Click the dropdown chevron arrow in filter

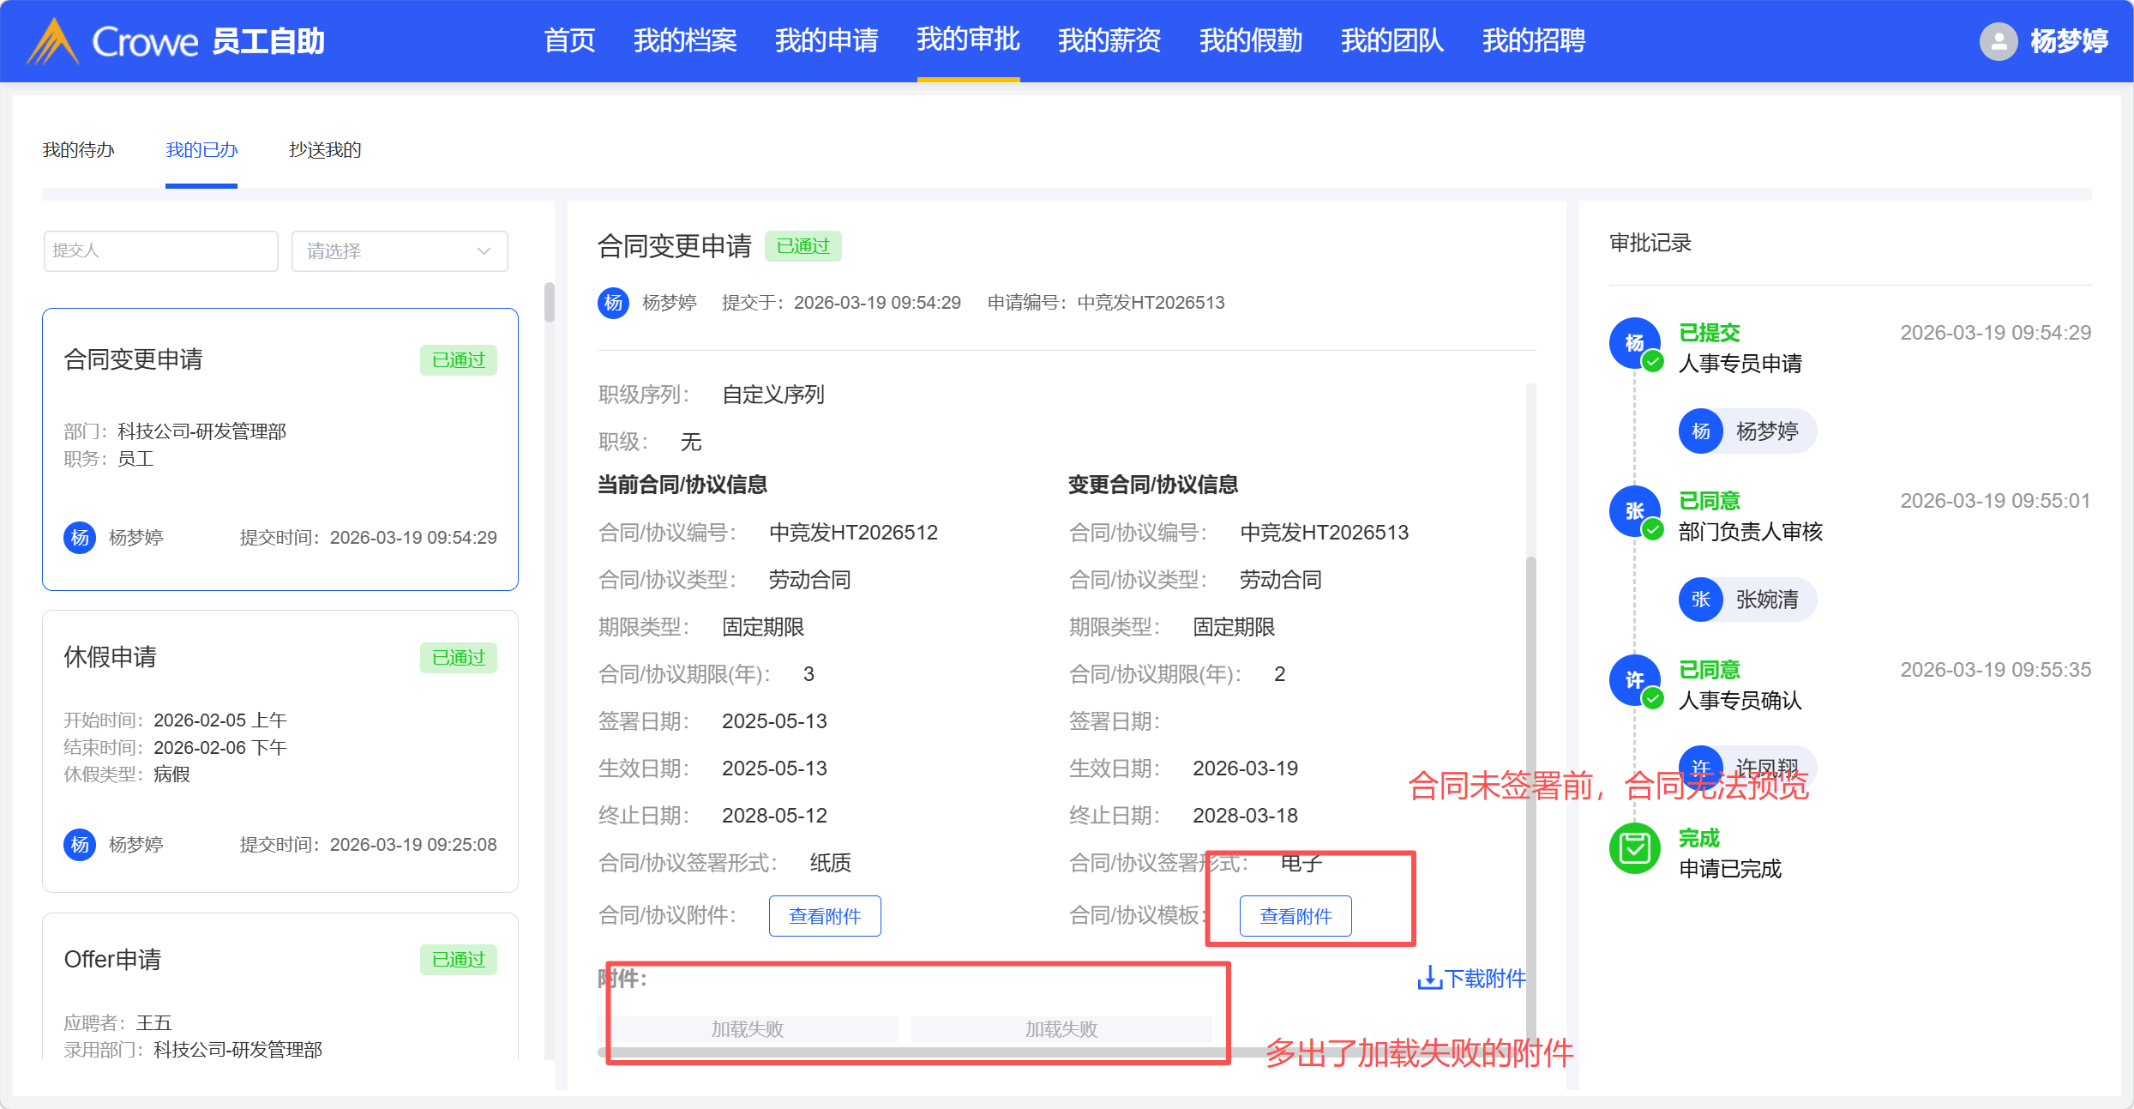(x=484, y=251)
